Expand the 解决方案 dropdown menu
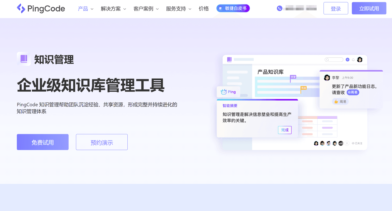Screen dimensions: 392x211 113,9
